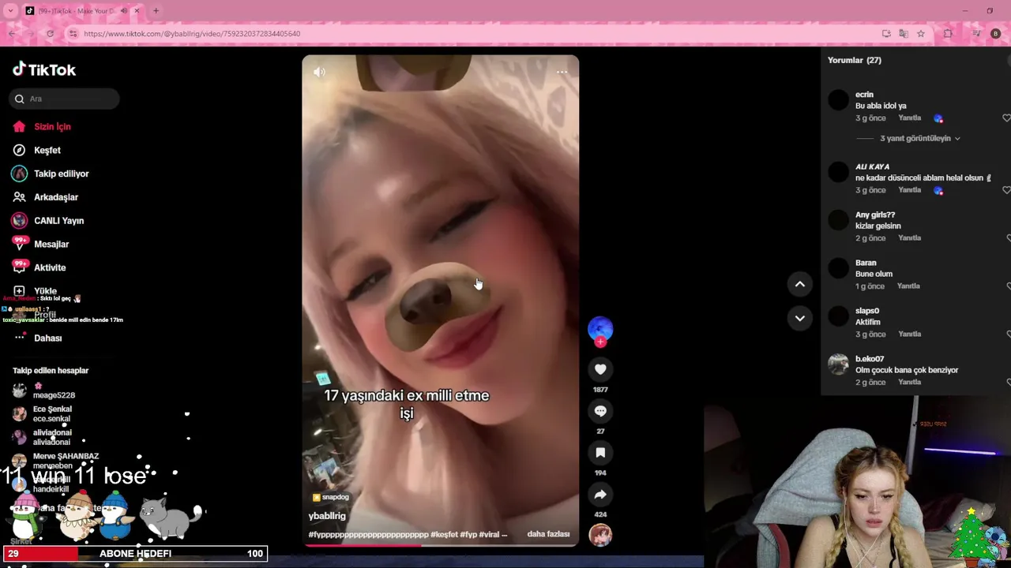Expand the Dahası menu
The width and height of the screenshot is (1011, 568).
point(47,338)
